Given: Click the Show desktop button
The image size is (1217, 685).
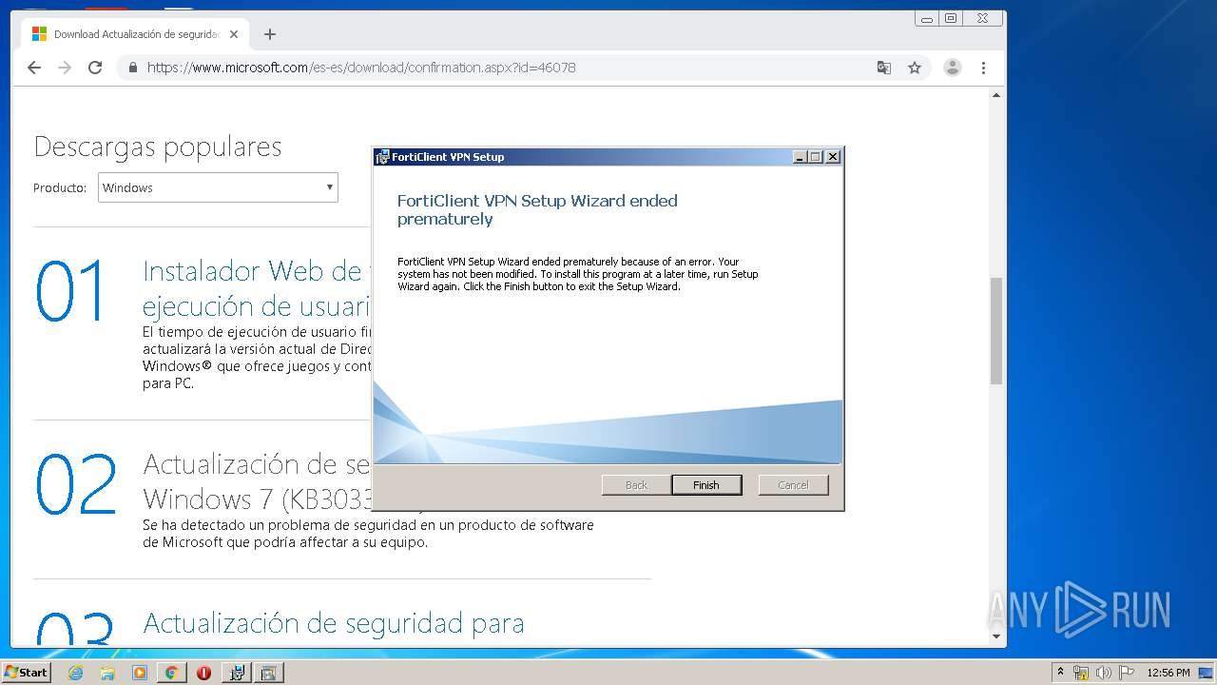Looking at the screenshot, I should tap(1206, 673).
